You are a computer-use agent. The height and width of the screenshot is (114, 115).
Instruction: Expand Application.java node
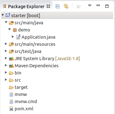13,36
